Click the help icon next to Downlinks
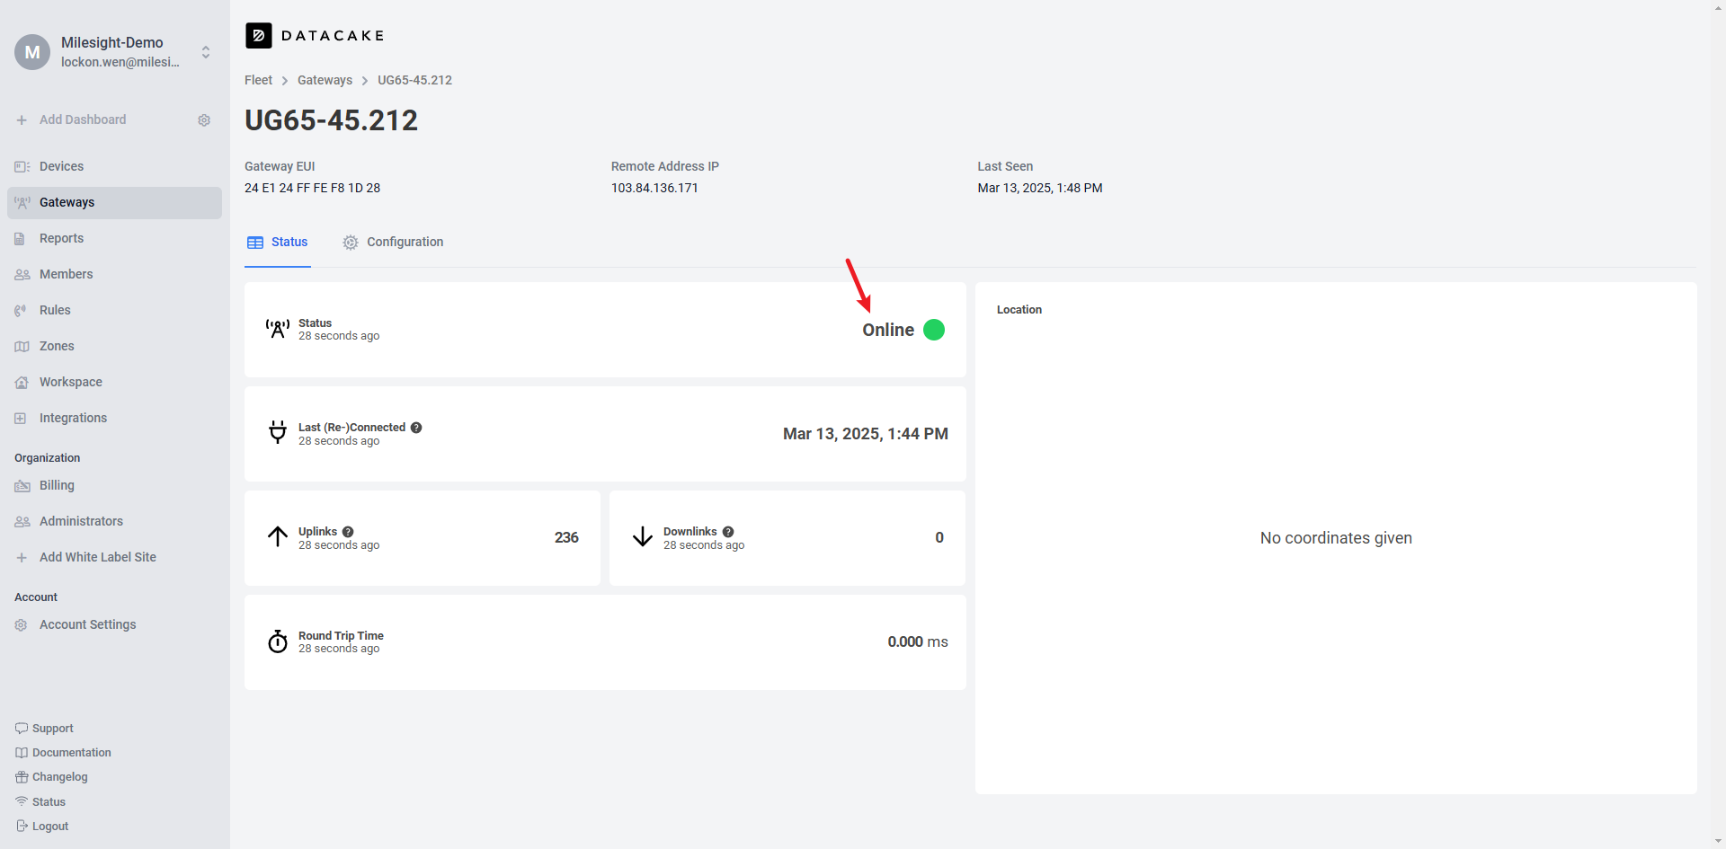 coord(728,532)
